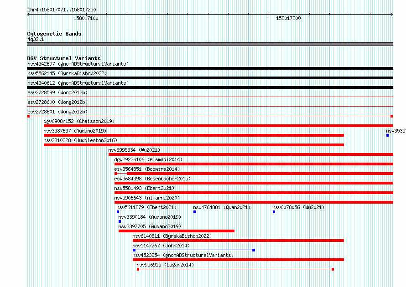Select the nsv6140811 ByrskaBishop2022 label
406x287 pixels.
(172, 236)
